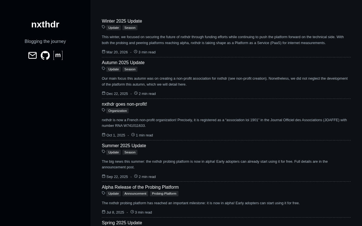Read the Autumn 2025 Update post

(x=123, y=63)
